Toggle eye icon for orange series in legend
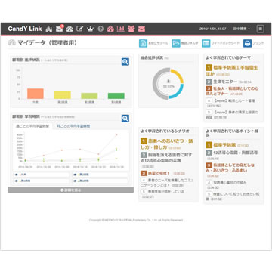 [16, 175]
